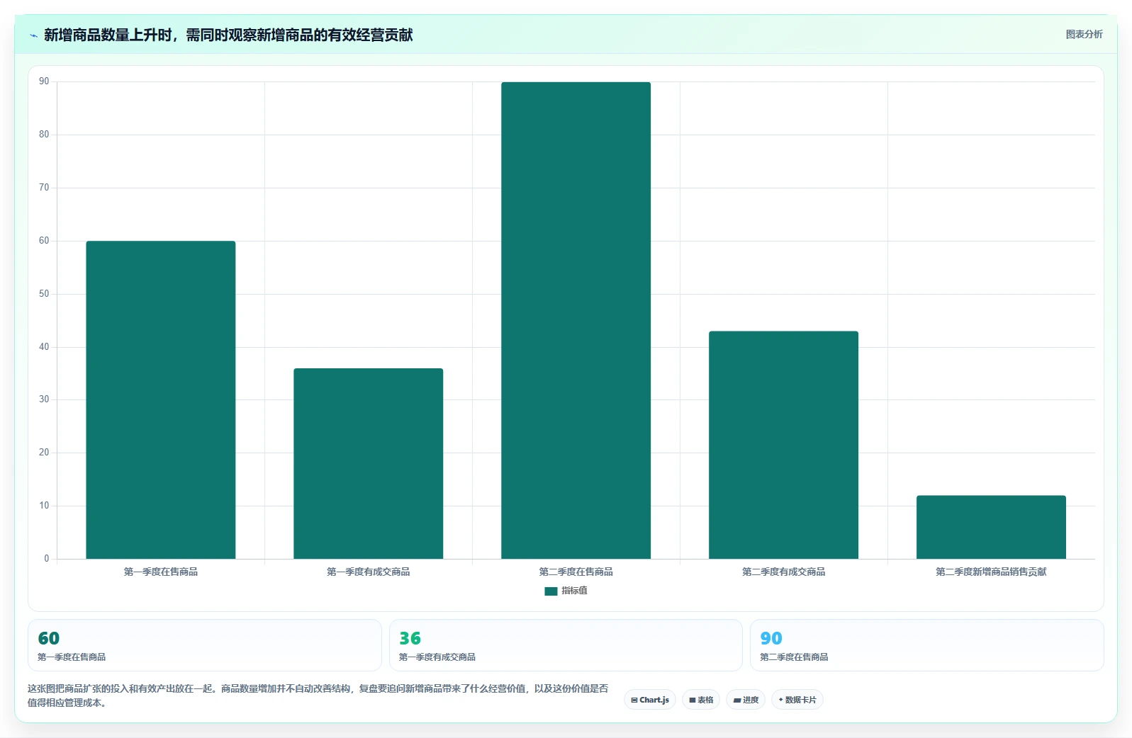Click the y-axis value 10
Image resolution: width=1132 pixels, height=738 pixels.
44,506
